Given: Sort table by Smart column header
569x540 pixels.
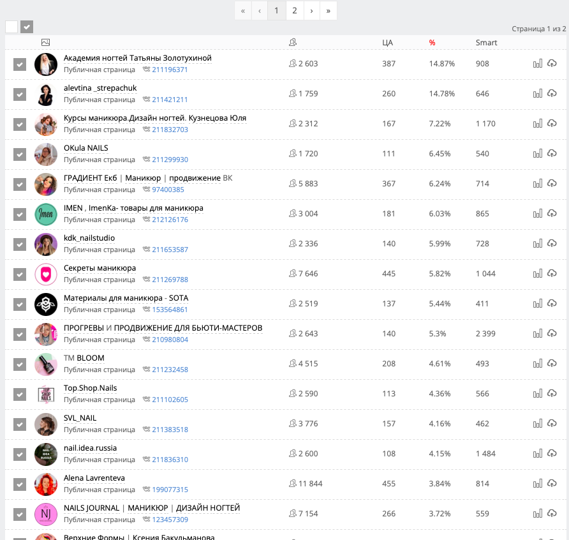Looking at the screenshot, I should [486, 43].
